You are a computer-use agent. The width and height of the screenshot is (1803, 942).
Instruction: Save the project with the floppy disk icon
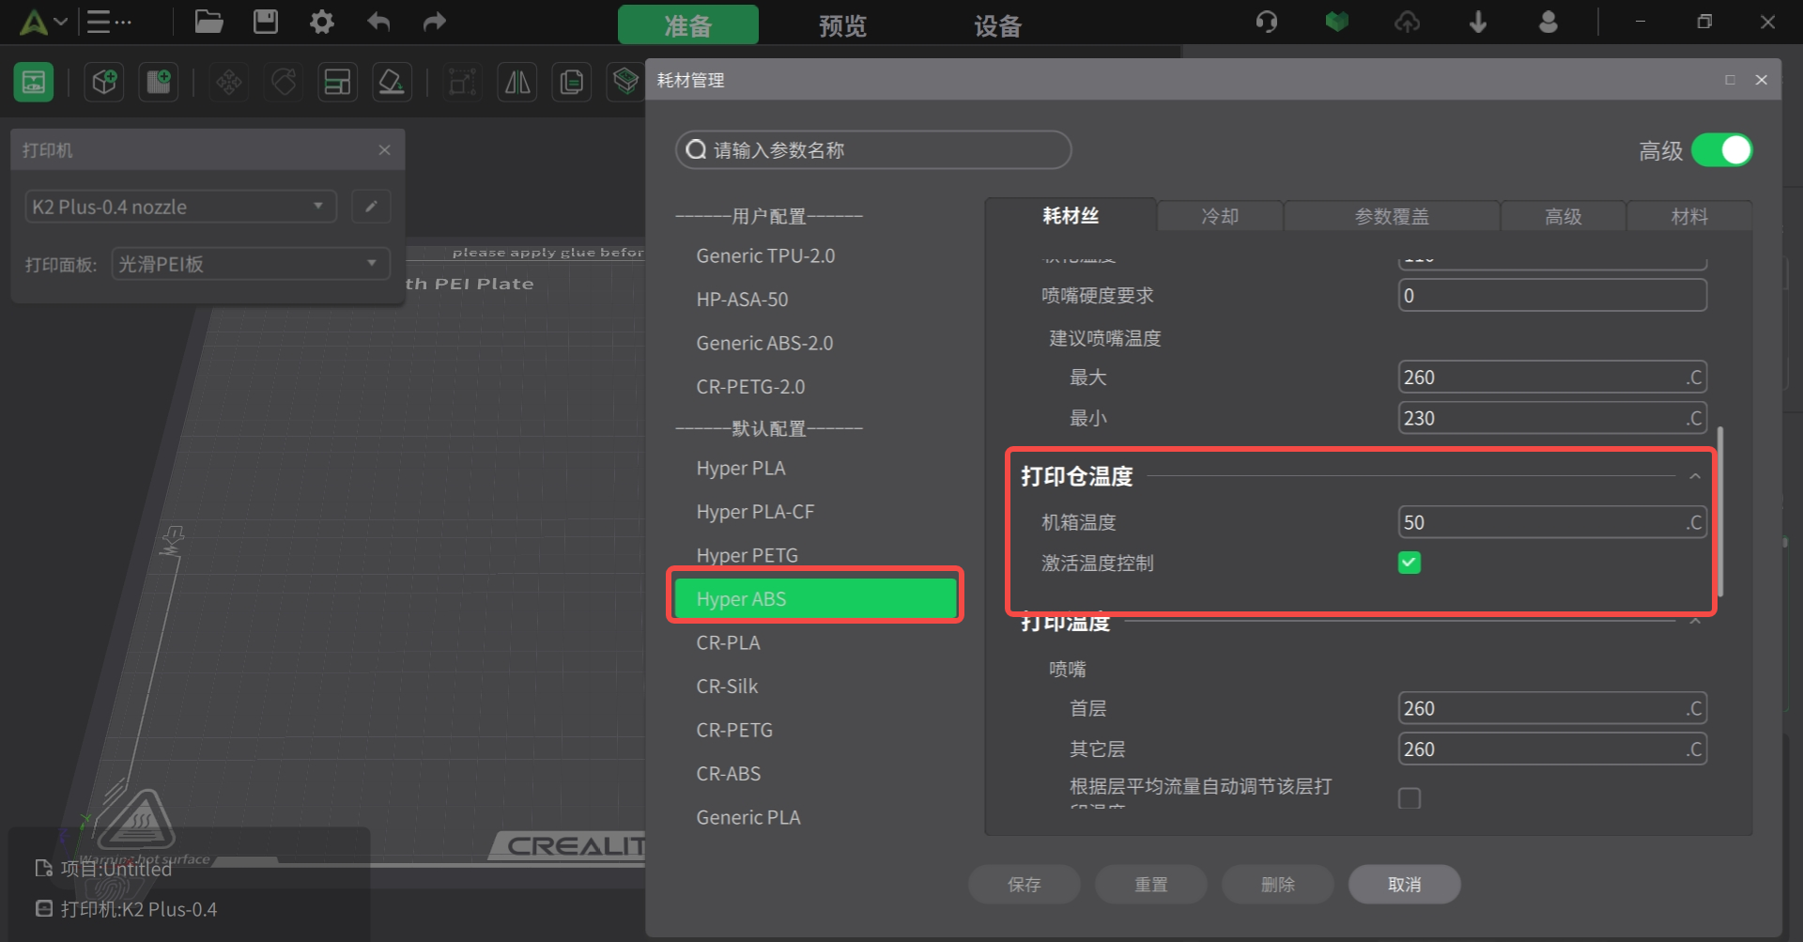coord(266,22)
